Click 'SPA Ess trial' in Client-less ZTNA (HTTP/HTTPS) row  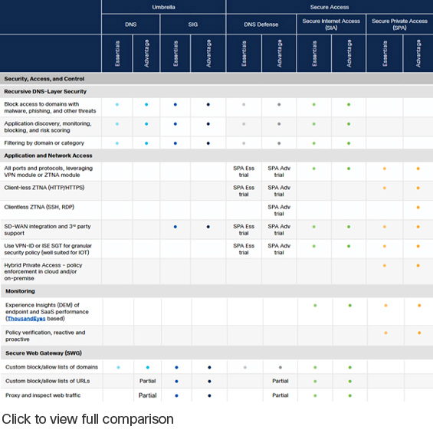[244, 191]
